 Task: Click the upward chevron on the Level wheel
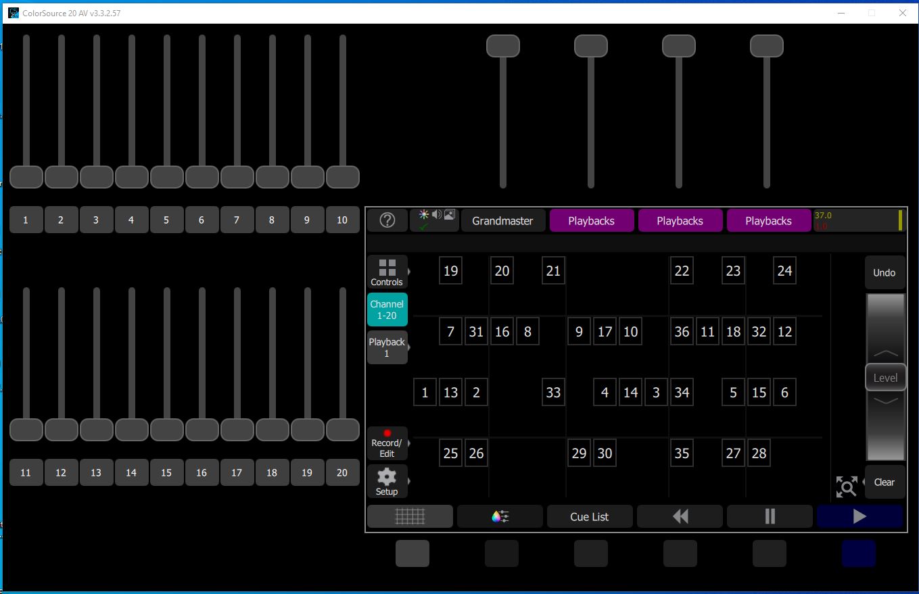pos(885,353)
